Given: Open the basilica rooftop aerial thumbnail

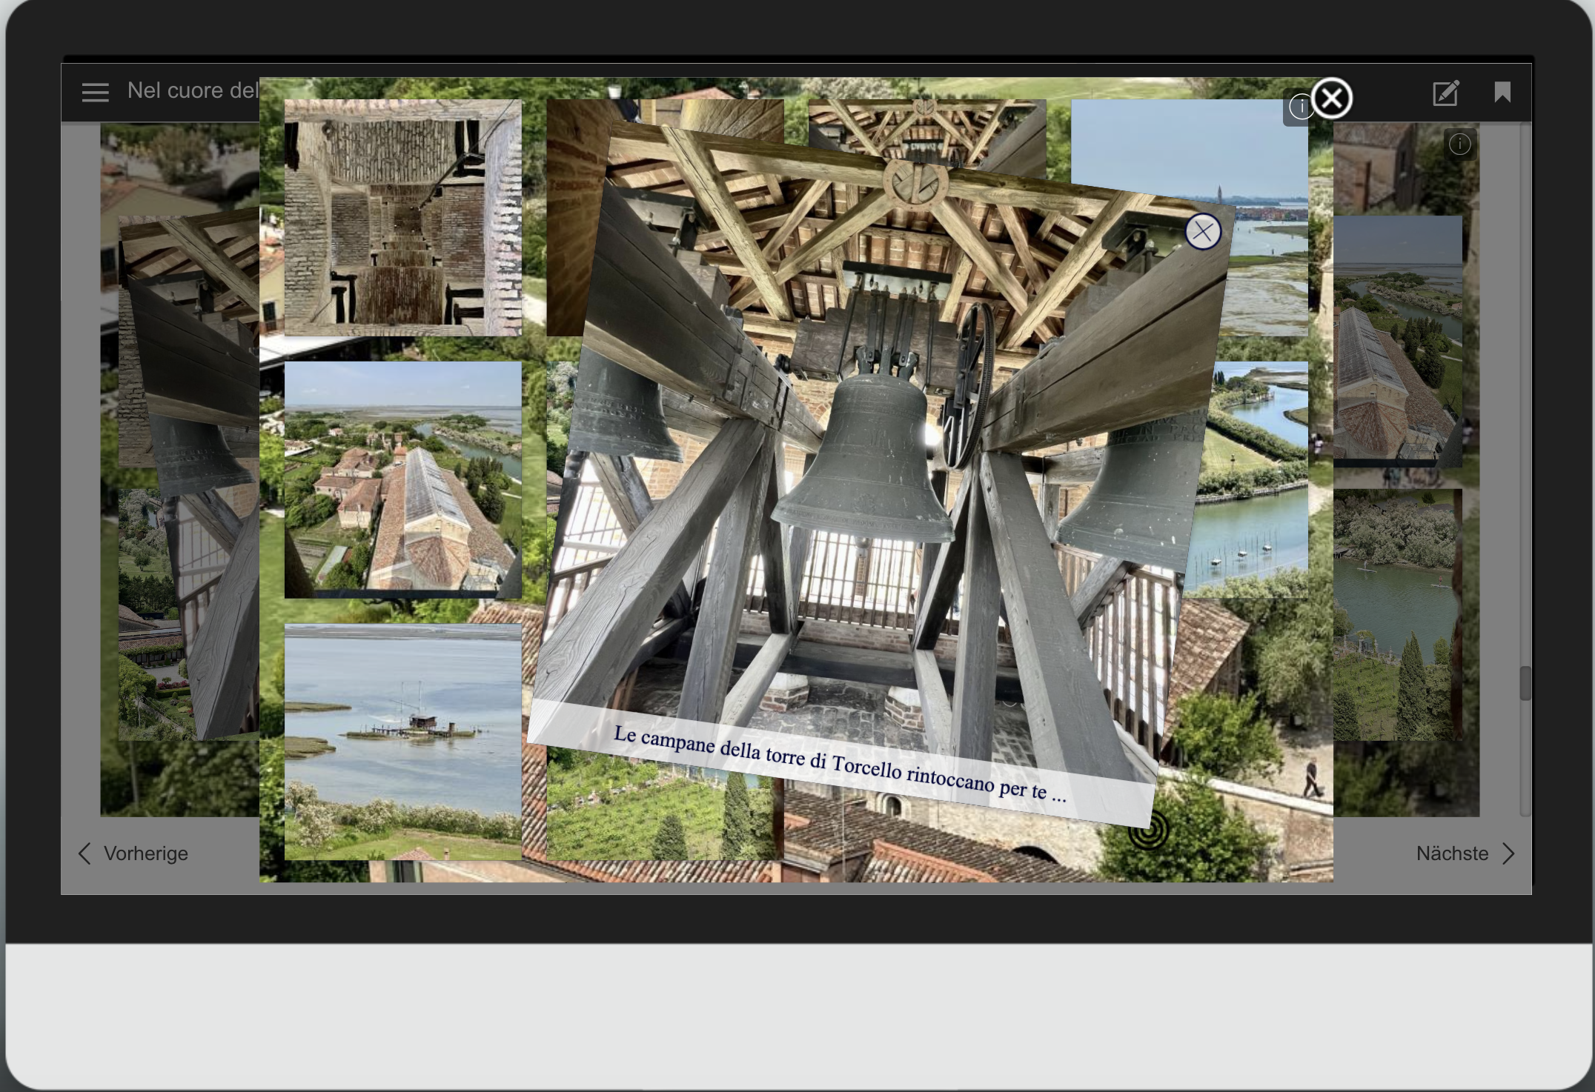Looking at the screenshot, I should 402,480.
